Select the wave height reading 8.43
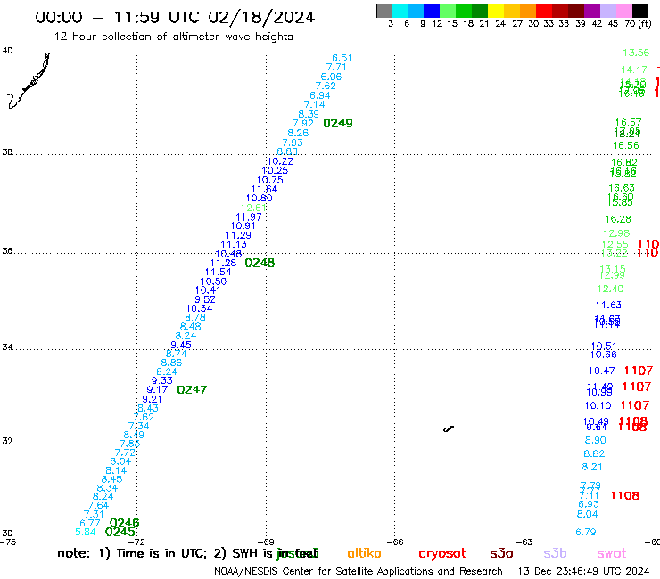The image size is (660, 579). click(x=148, y=408)
